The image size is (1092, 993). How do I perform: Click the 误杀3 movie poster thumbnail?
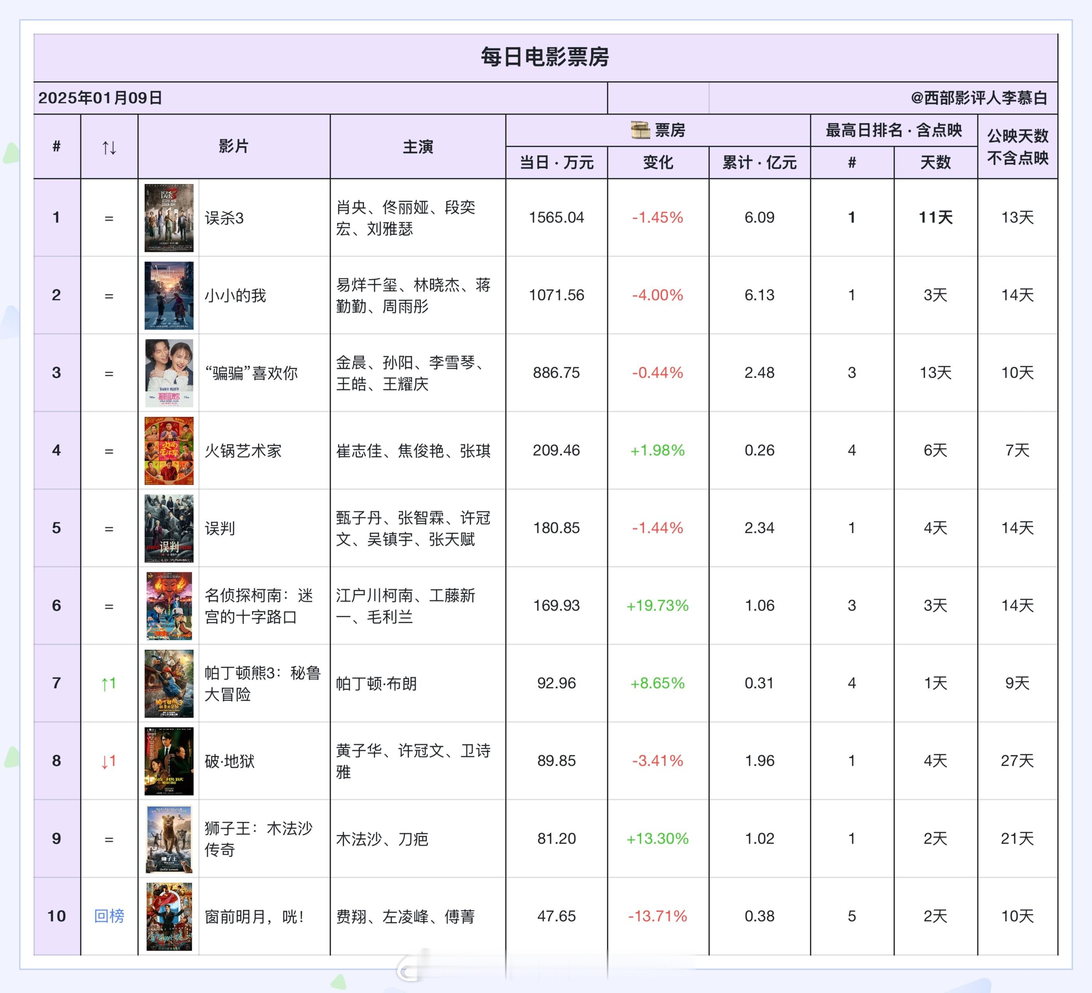click(169, 218)
